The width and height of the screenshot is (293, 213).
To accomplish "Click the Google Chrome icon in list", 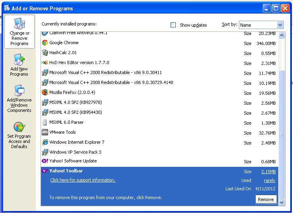I will point(45,43).
